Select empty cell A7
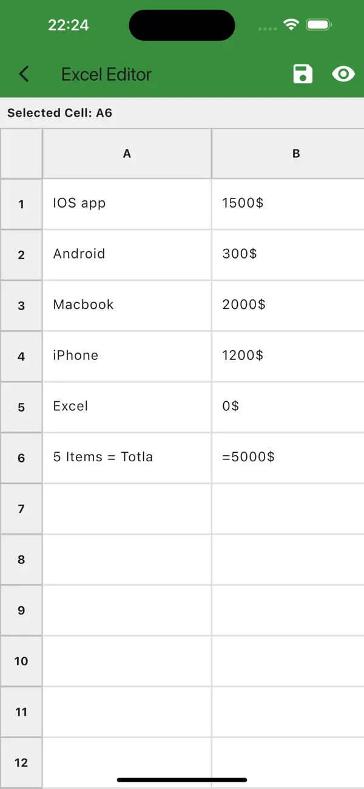The width and height of the screenshot is (364, 789). click(127, 509)
